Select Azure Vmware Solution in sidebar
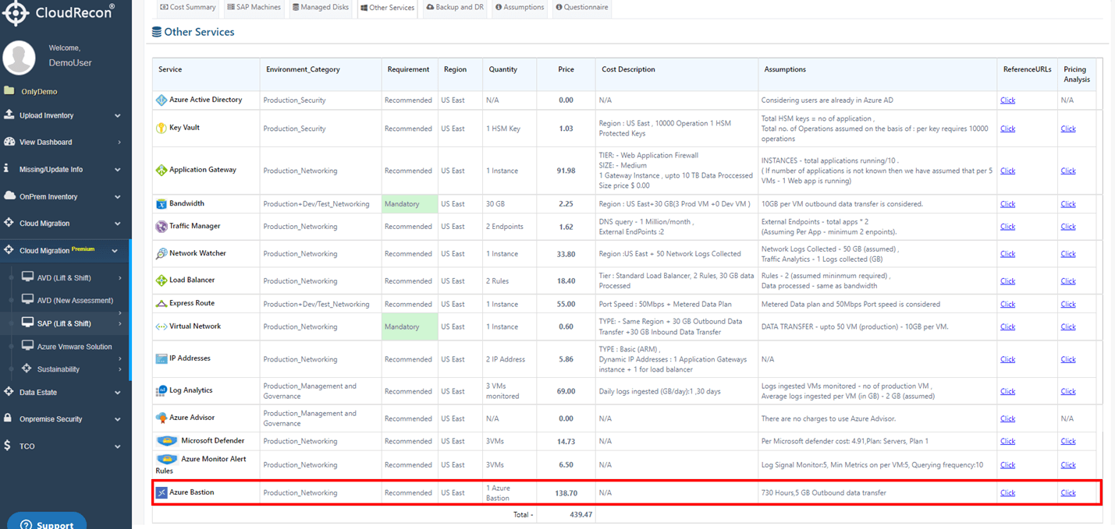The width and height of the screenshot is (1115, 529). [75, 347]
